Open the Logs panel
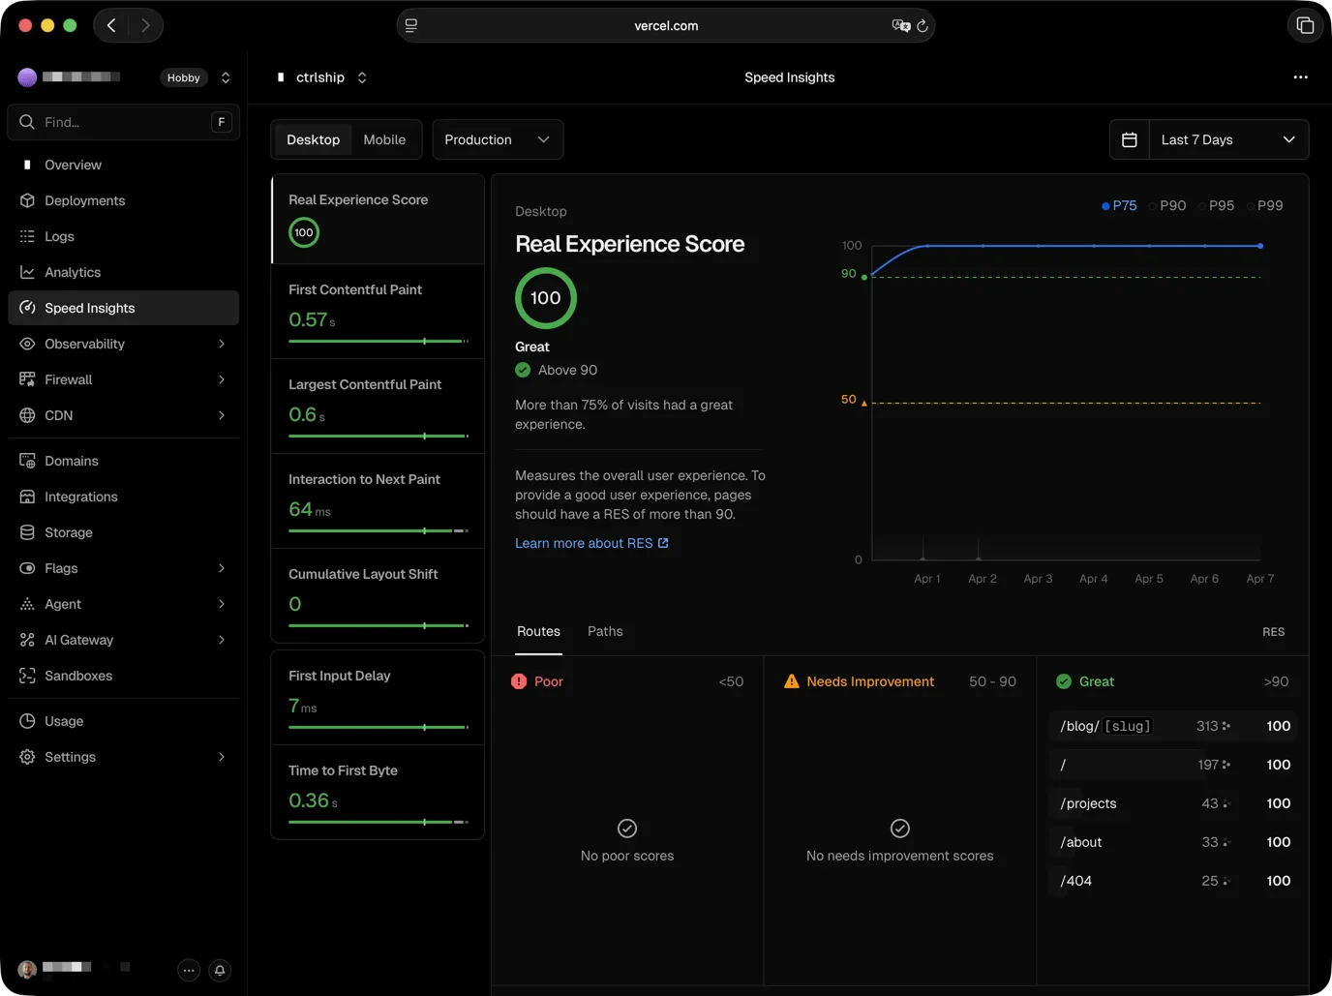This screenshot has width=1332, height=996. point(59,236)
